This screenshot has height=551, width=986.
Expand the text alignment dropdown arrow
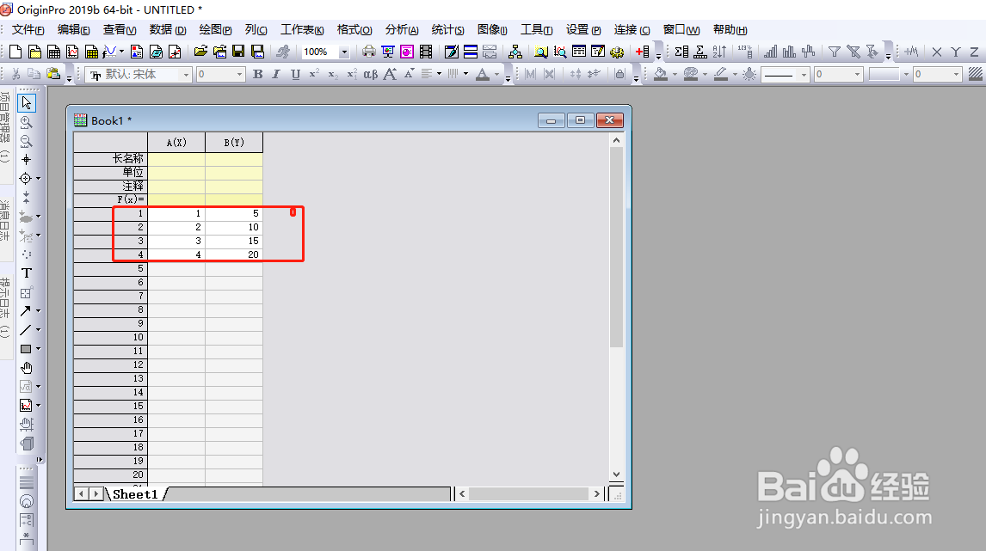point(439,74)
